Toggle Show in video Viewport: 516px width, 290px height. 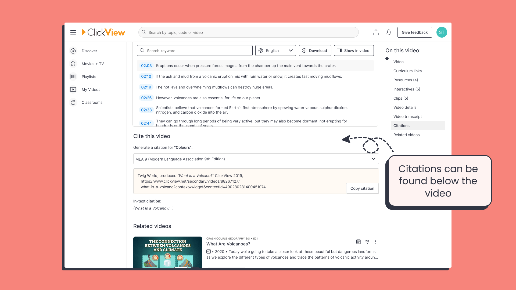coord(354,51)
